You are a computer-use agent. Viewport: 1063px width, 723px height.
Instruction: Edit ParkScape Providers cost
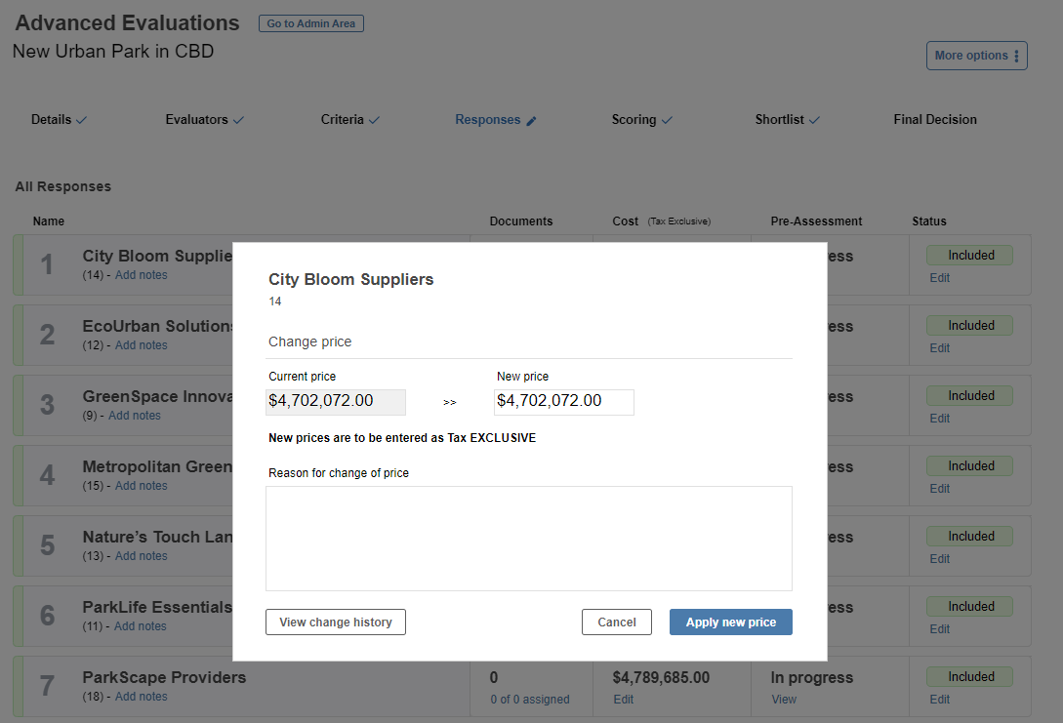[x=623, y=700]
